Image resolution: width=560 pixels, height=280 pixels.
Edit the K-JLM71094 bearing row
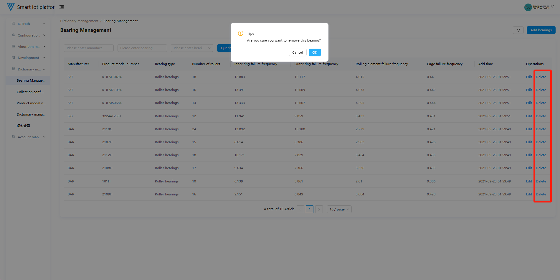pos(529,90)
